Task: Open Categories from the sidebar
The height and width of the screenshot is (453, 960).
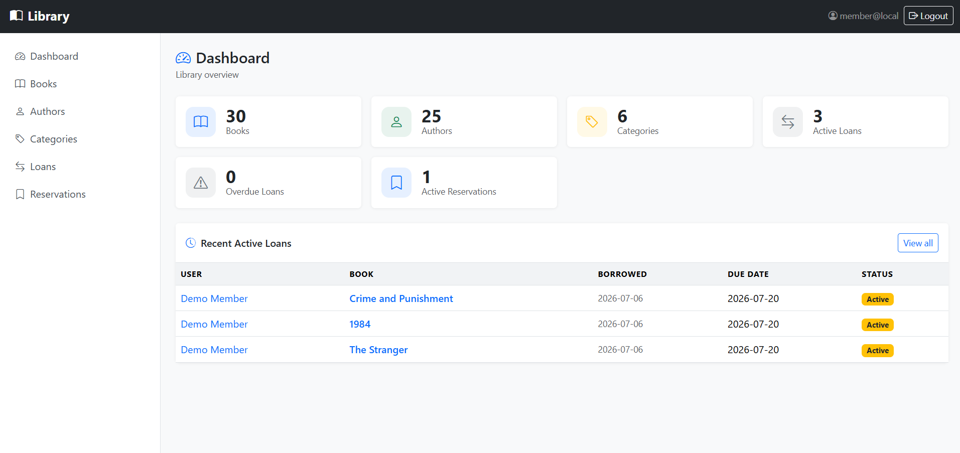Action: [80, 139]
